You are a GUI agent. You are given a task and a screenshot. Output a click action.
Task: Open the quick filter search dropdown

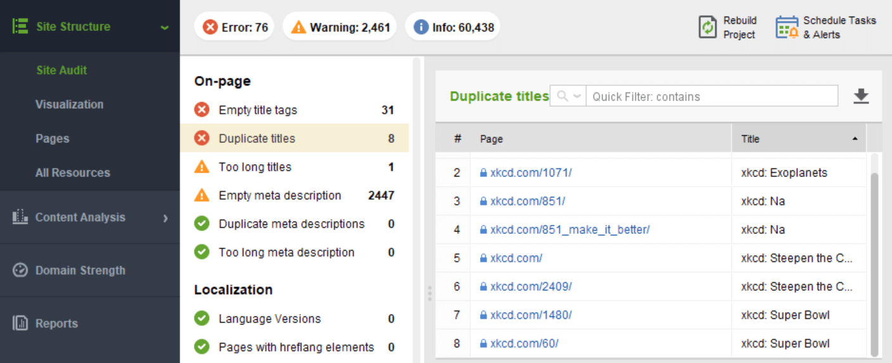(568, 96)
